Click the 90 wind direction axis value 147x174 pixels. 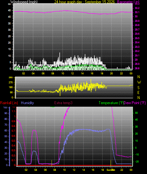pyautogui.click(x=11, y=92)
